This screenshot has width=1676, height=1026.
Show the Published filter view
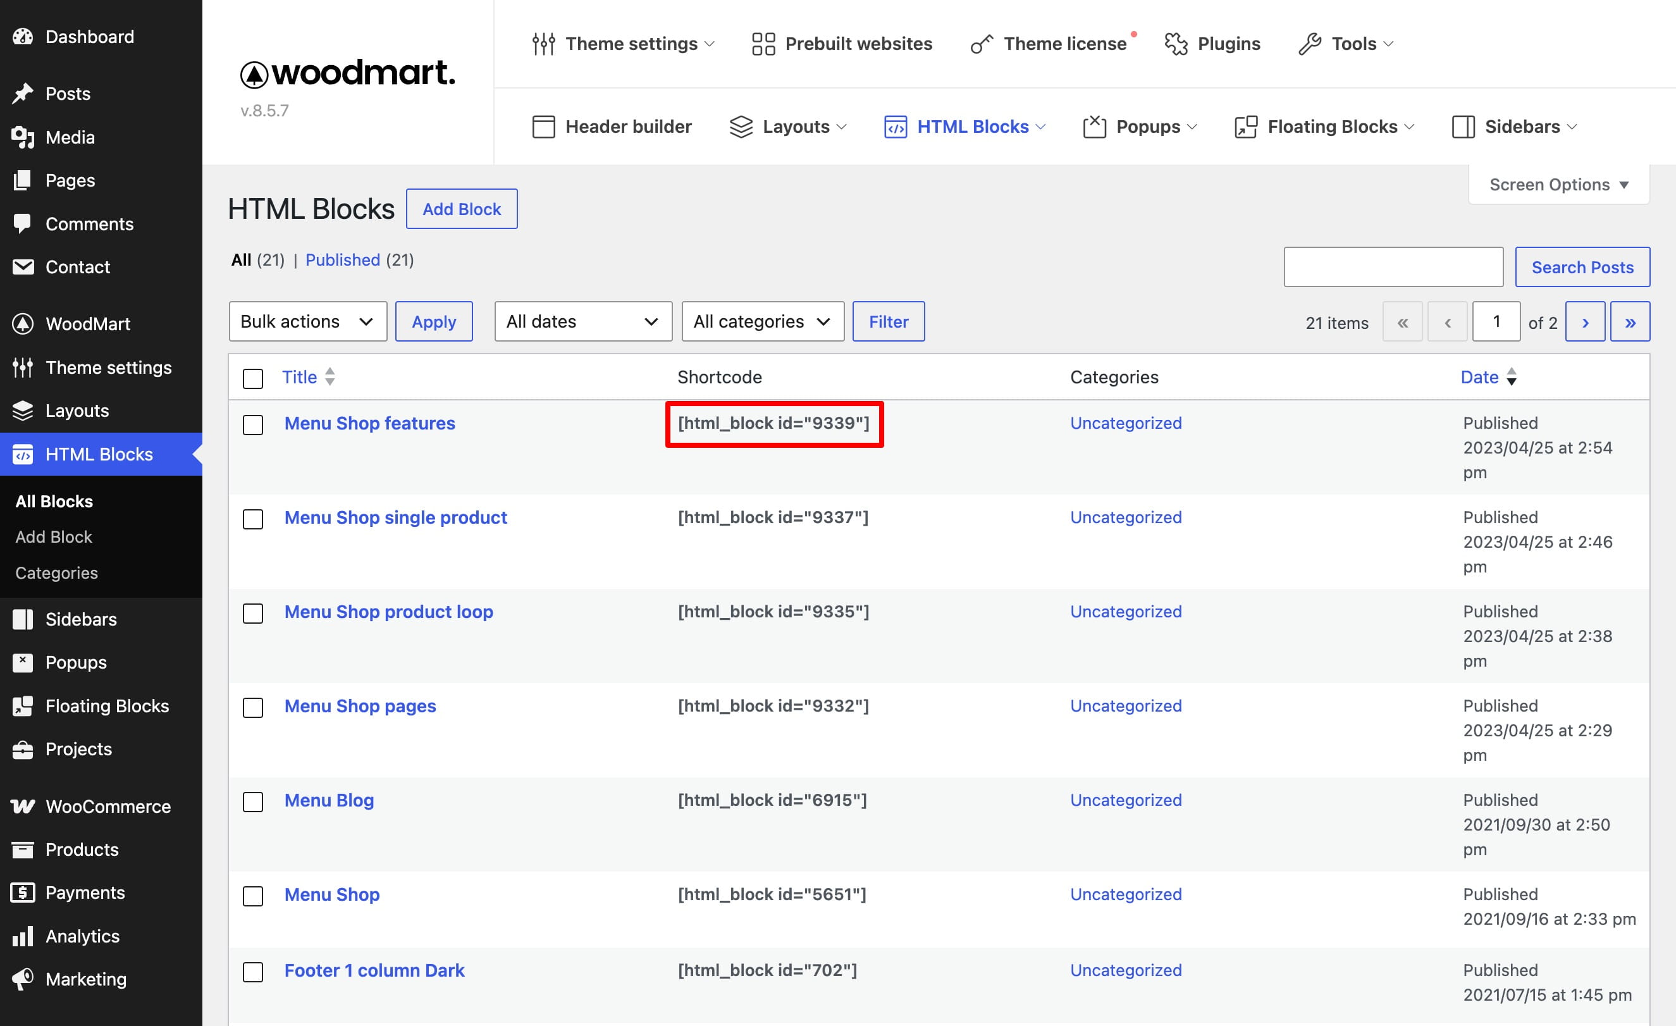click(x=343, y=260)
